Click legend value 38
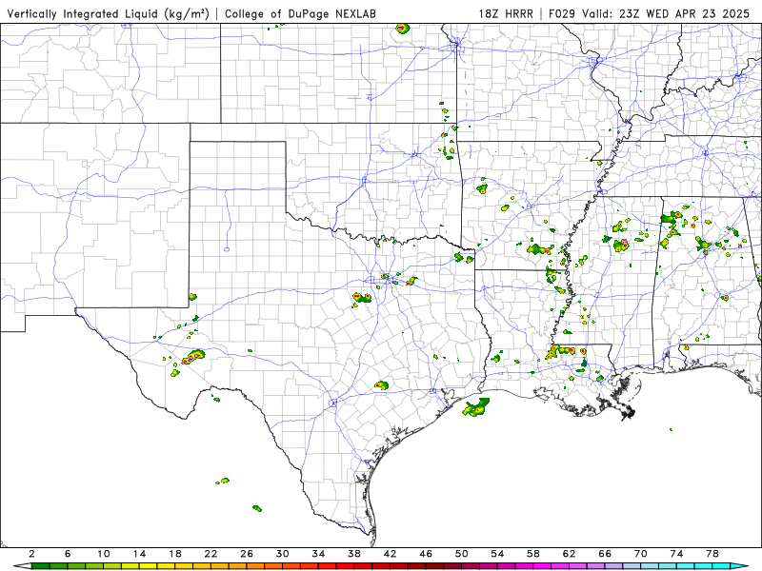762x571 pixels. [x=354, y=554]
